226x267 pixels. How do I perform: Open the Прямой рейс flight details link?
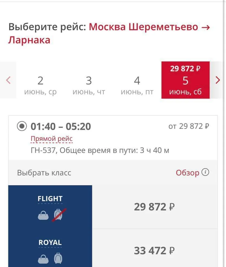click(52, 139)
